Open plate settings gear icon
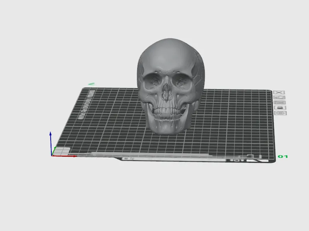 (x=280, y=113)
